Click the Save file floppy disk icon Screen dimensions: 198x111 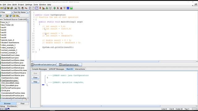(x=5, y=8)
